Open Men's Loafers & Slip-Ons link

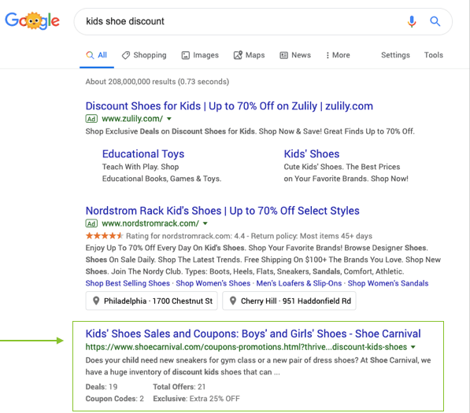[299, 283]
